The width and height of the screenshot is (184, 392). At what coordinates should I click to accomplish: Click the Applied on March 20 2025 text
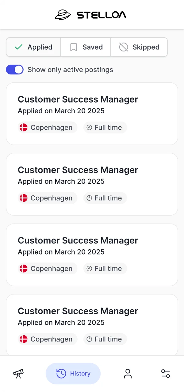[61, 111]
